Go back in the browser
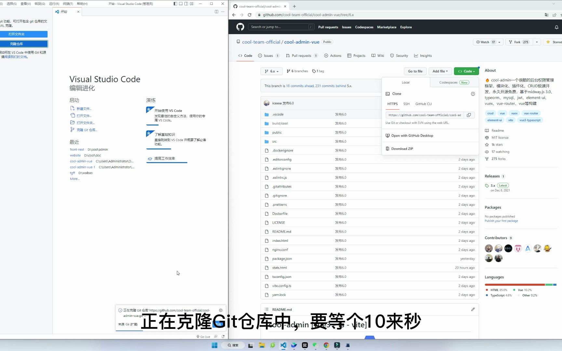562x351 pixels. click(234, 15)
